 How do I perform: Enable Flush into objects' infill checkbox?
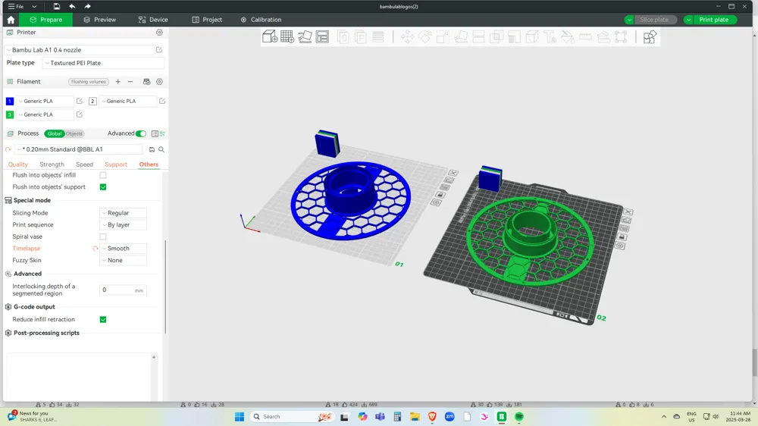(103, 175)
